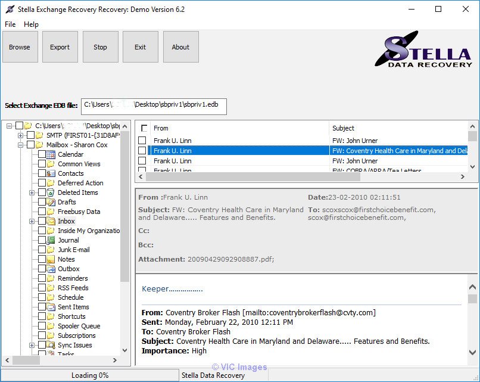Tick the Mailbox - Sharon Cox checkbox
The height and width of the screenshot is (382, 480).
(x=30, y=145)
